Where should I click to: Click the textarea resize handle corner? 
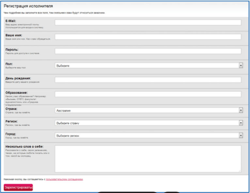(x=240, y=171)
